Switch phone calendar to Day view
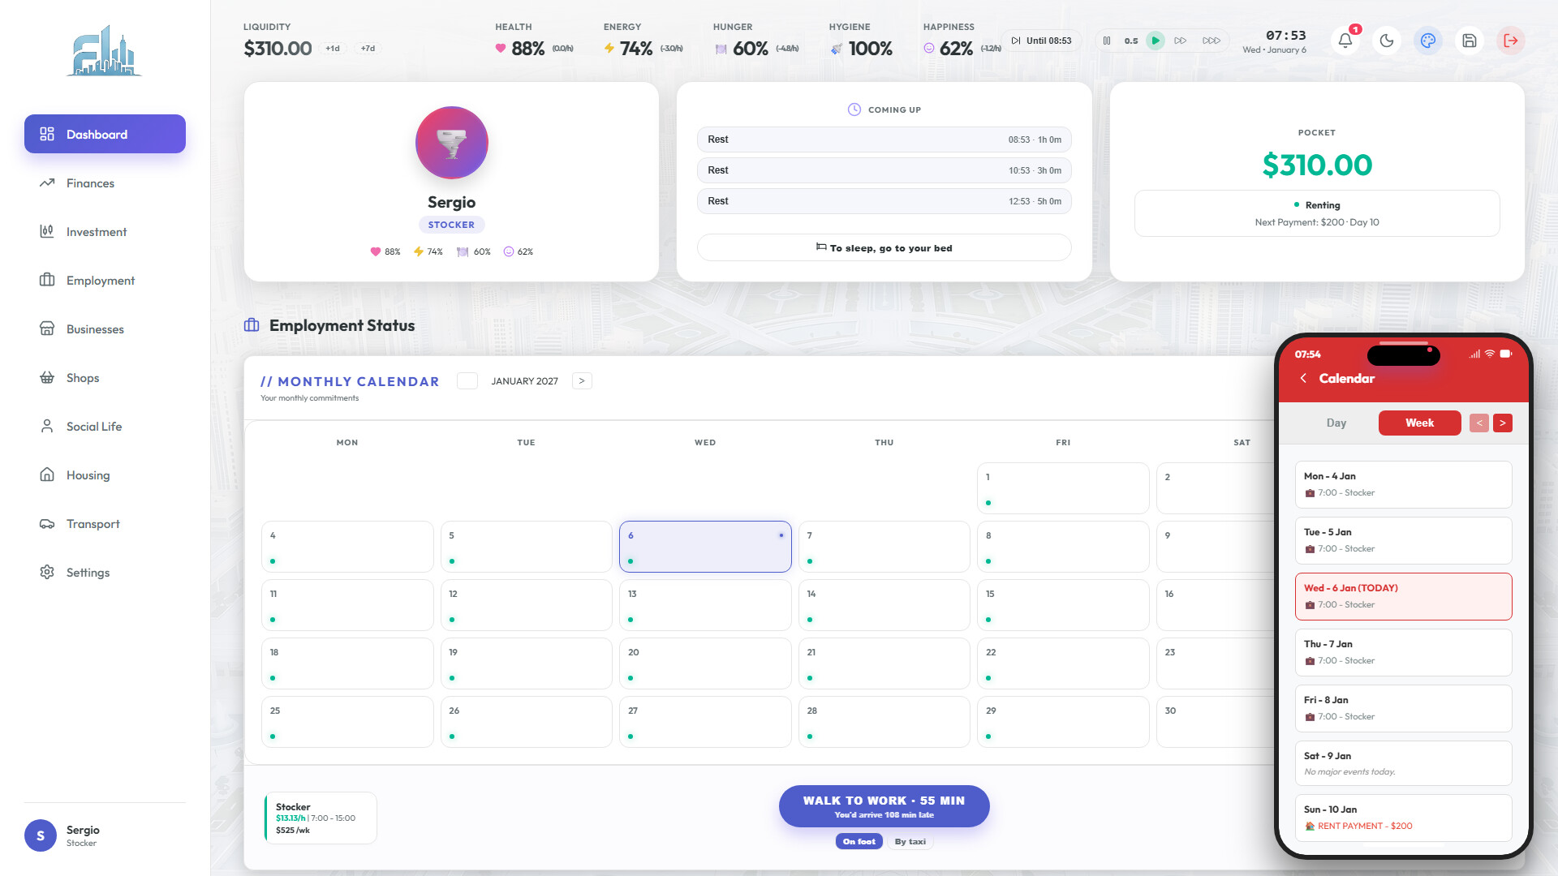Viewport: 1558px width, 876px height. [1336, 423]
